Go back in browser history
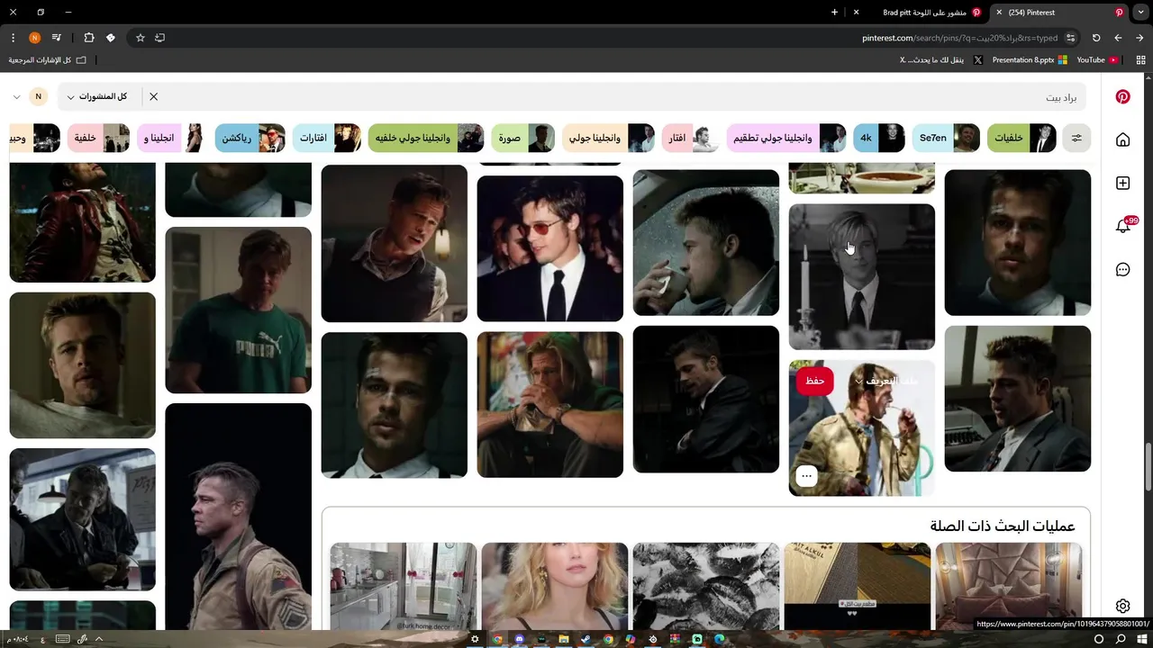1153x648 pixels. point(1139,38)
